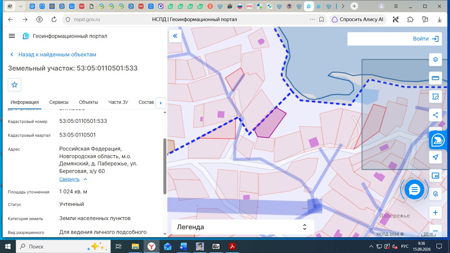Show more browser tabs chevron
This screenshot has width=450, height=253.
343,6
